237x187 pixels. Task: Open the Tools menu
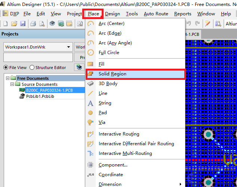pos(132,14)
